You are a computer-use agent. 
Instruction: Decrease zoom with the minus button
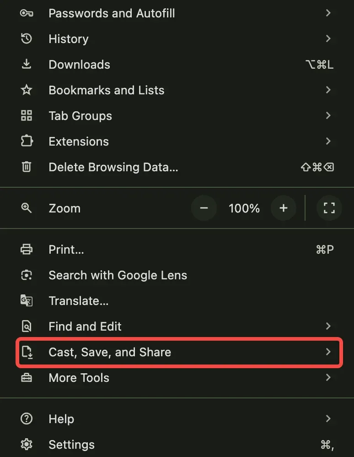(x=204, y=208)
